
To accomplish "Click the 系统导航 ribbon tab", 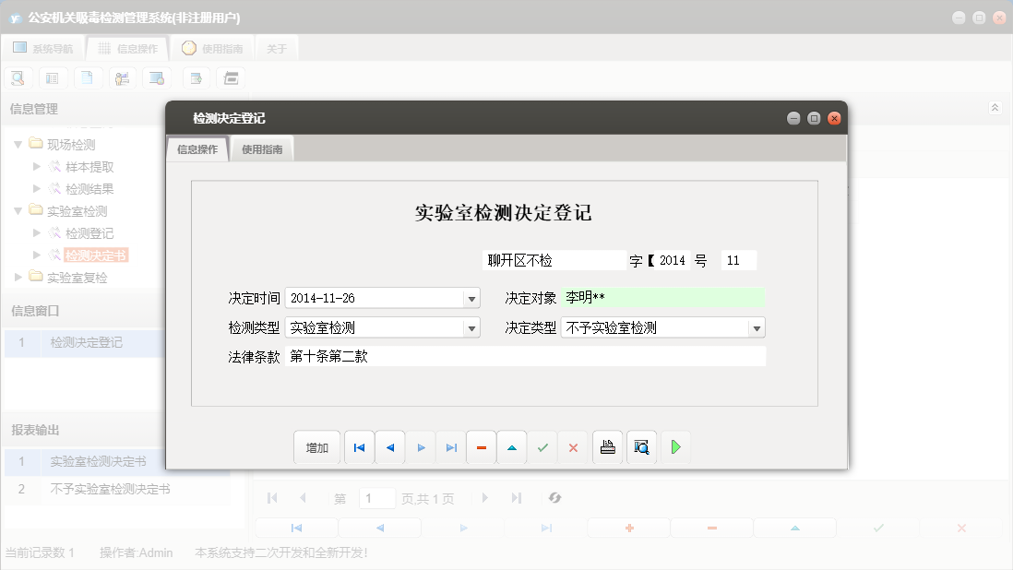I will (45, 48).
